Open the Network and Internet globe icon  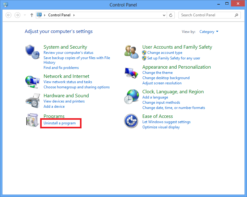[32, 82]
